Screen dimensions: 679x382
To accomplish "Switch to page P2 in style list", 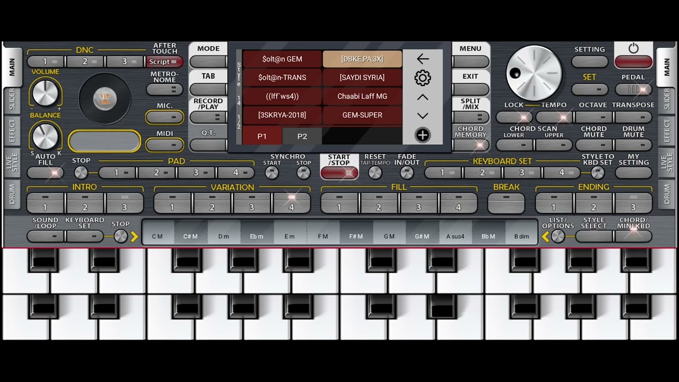I will click(302, 136).
